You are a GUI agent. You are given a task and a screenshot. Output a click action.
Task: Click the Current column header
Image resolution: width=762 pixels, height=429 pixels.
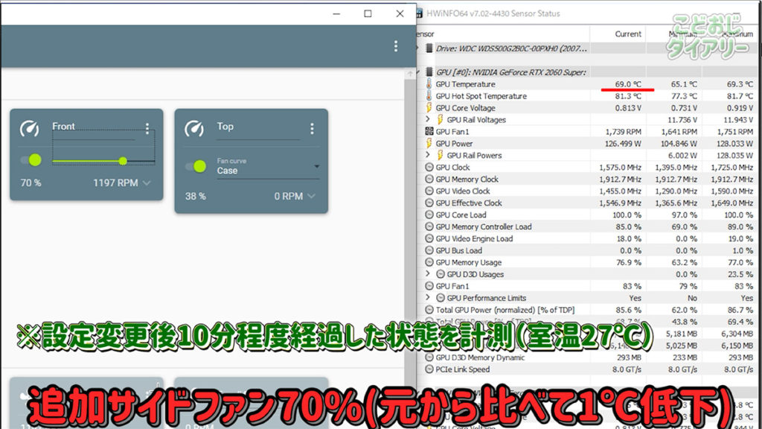point(628,34)
